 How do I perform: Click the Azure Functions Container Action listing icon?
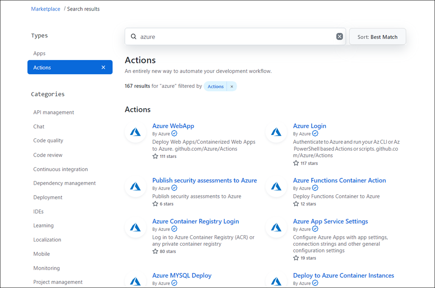point(276,186)
